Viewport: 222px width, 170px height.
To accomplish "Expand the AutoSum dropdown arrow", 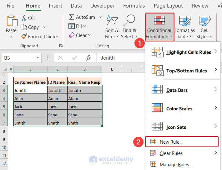I will click(x=100, y=17).
